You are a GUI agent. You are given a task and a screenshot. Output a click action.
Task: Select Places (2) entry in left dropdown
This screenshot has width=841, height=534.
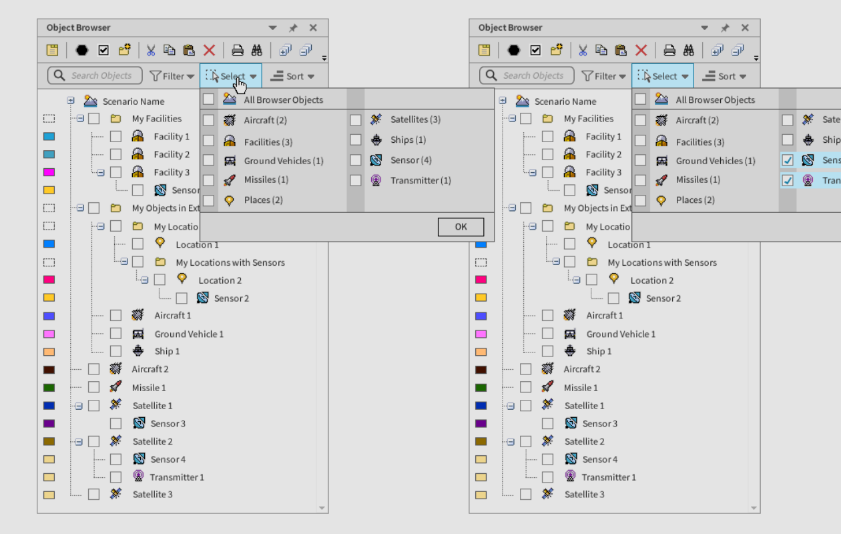[x=263, y=200]
